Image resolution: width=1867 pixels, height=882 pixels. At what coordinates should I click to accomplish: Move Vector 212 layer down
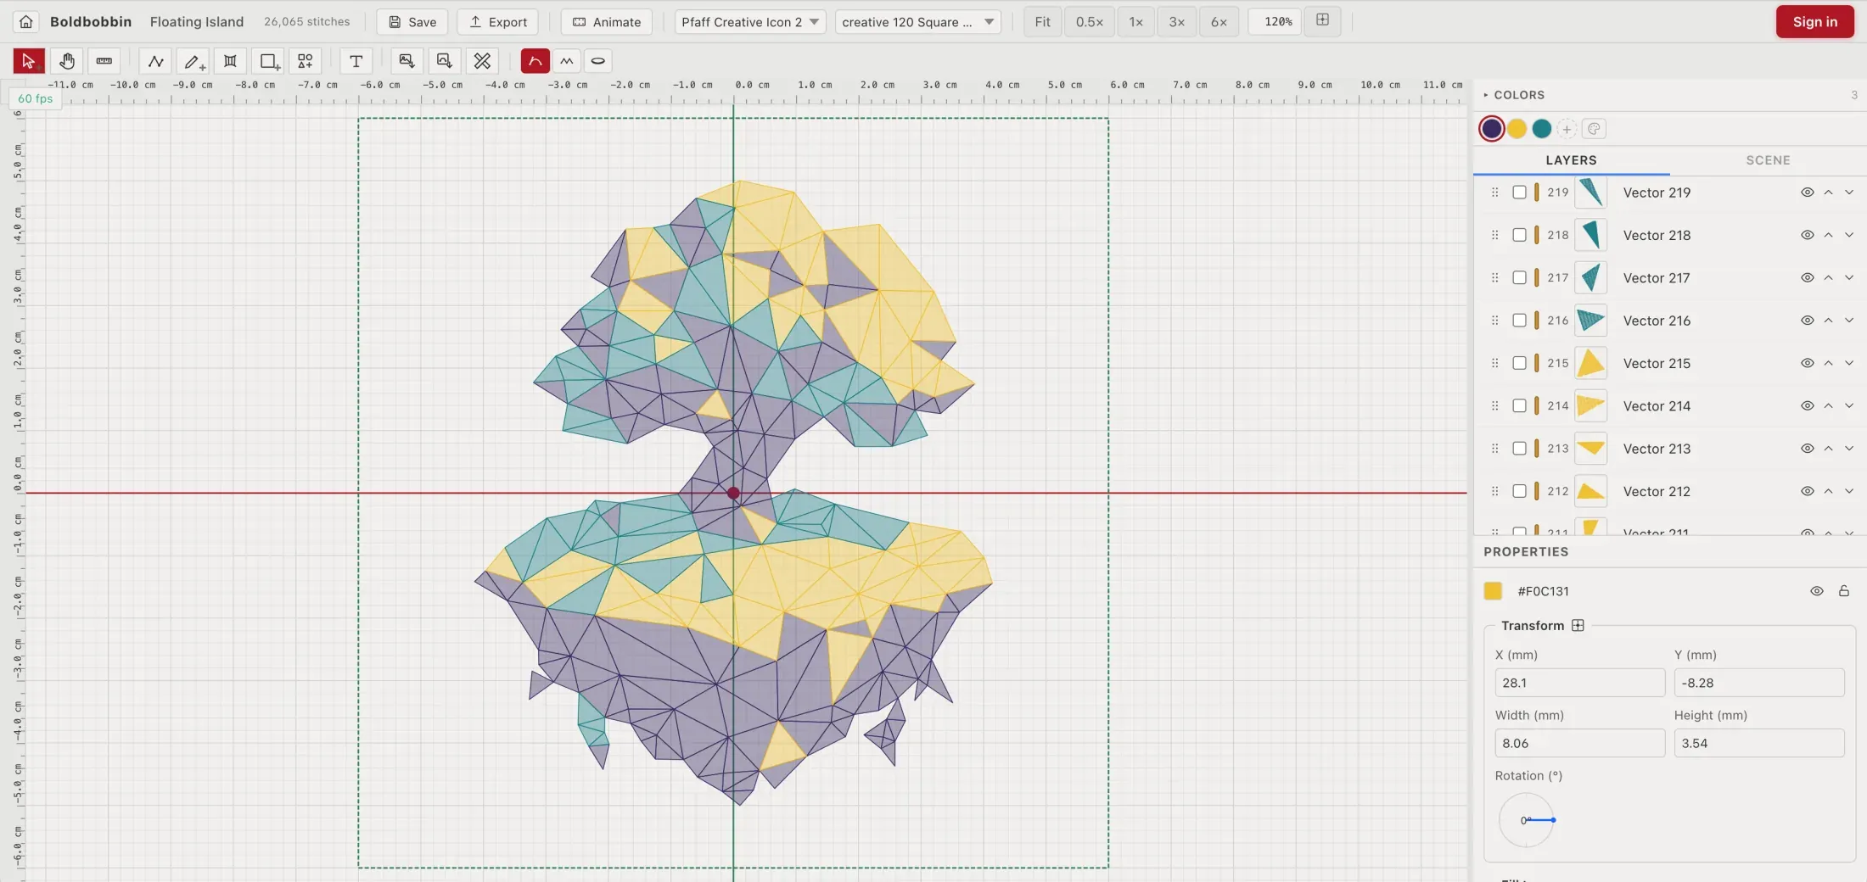pos(1849,491)
